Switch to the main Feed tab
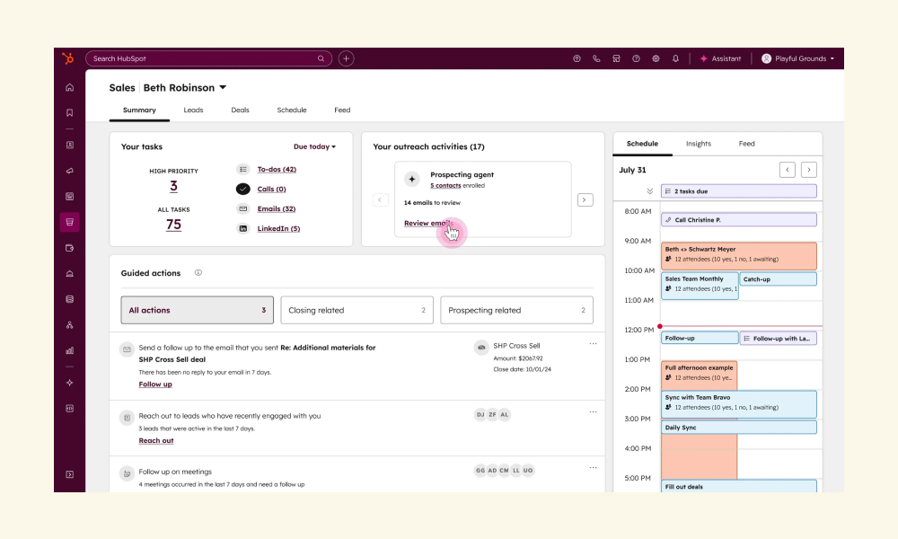The height and width of the screenshot is (539, 898). click(342, 110)
